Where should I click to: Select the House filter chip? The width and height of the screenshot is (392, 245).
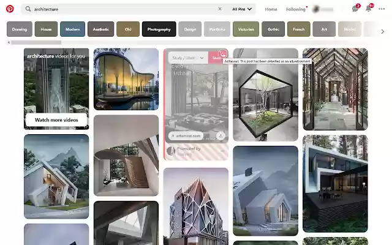[46, 29]
